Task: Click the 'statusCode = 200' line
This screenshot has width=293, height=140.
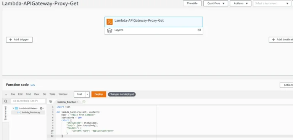Action: (72, 118)
